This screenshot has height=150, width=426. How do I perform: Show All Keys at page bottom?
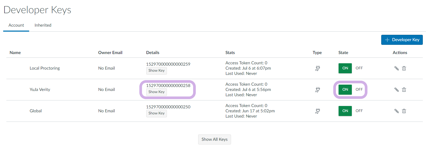pos(215,139)
